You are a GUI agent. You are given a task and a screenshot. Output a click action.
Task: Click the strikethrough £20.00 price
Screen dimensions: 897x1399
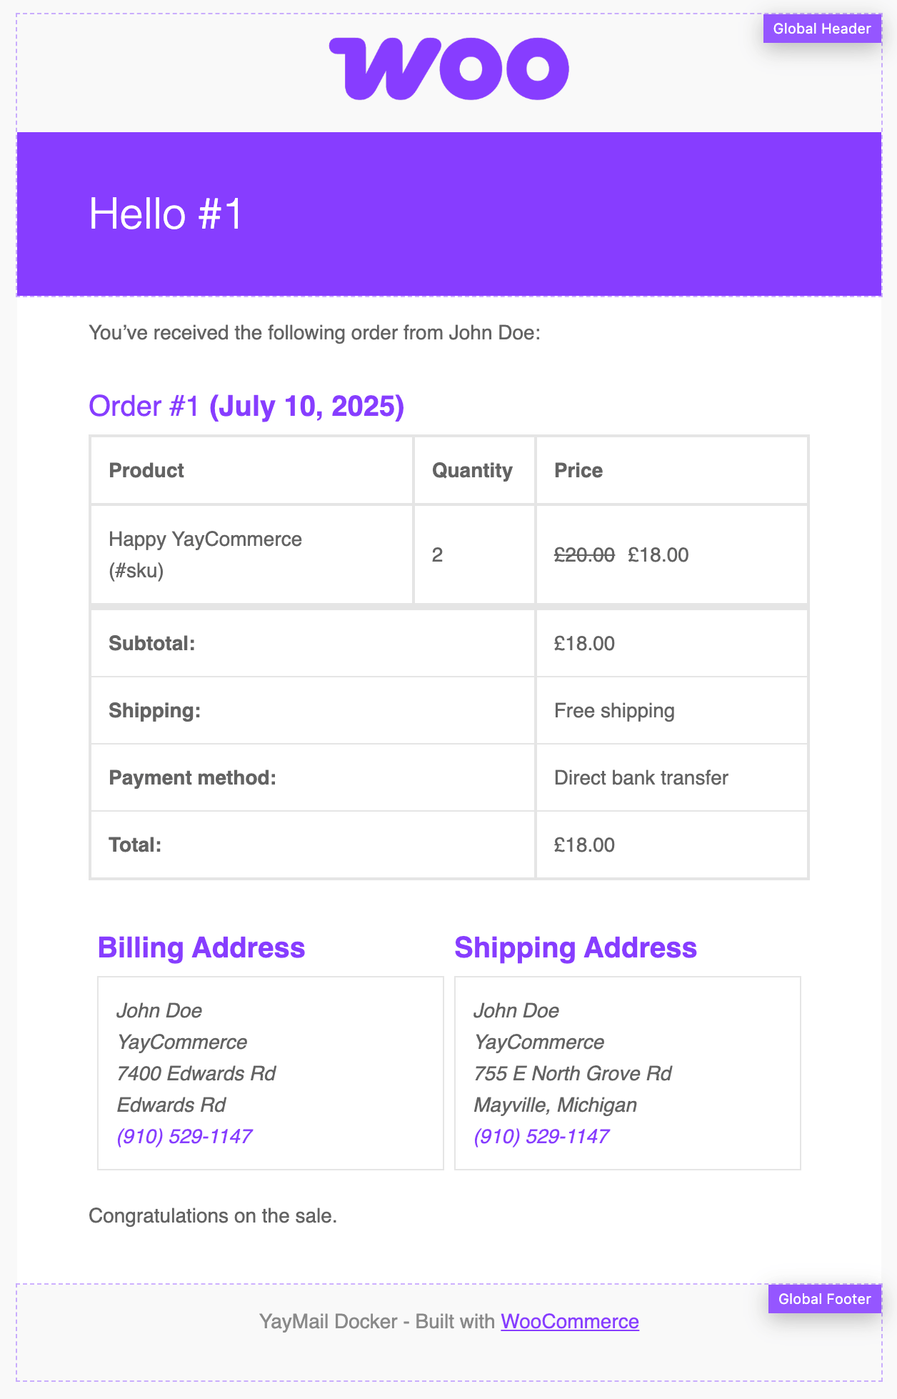click(584, 555)
